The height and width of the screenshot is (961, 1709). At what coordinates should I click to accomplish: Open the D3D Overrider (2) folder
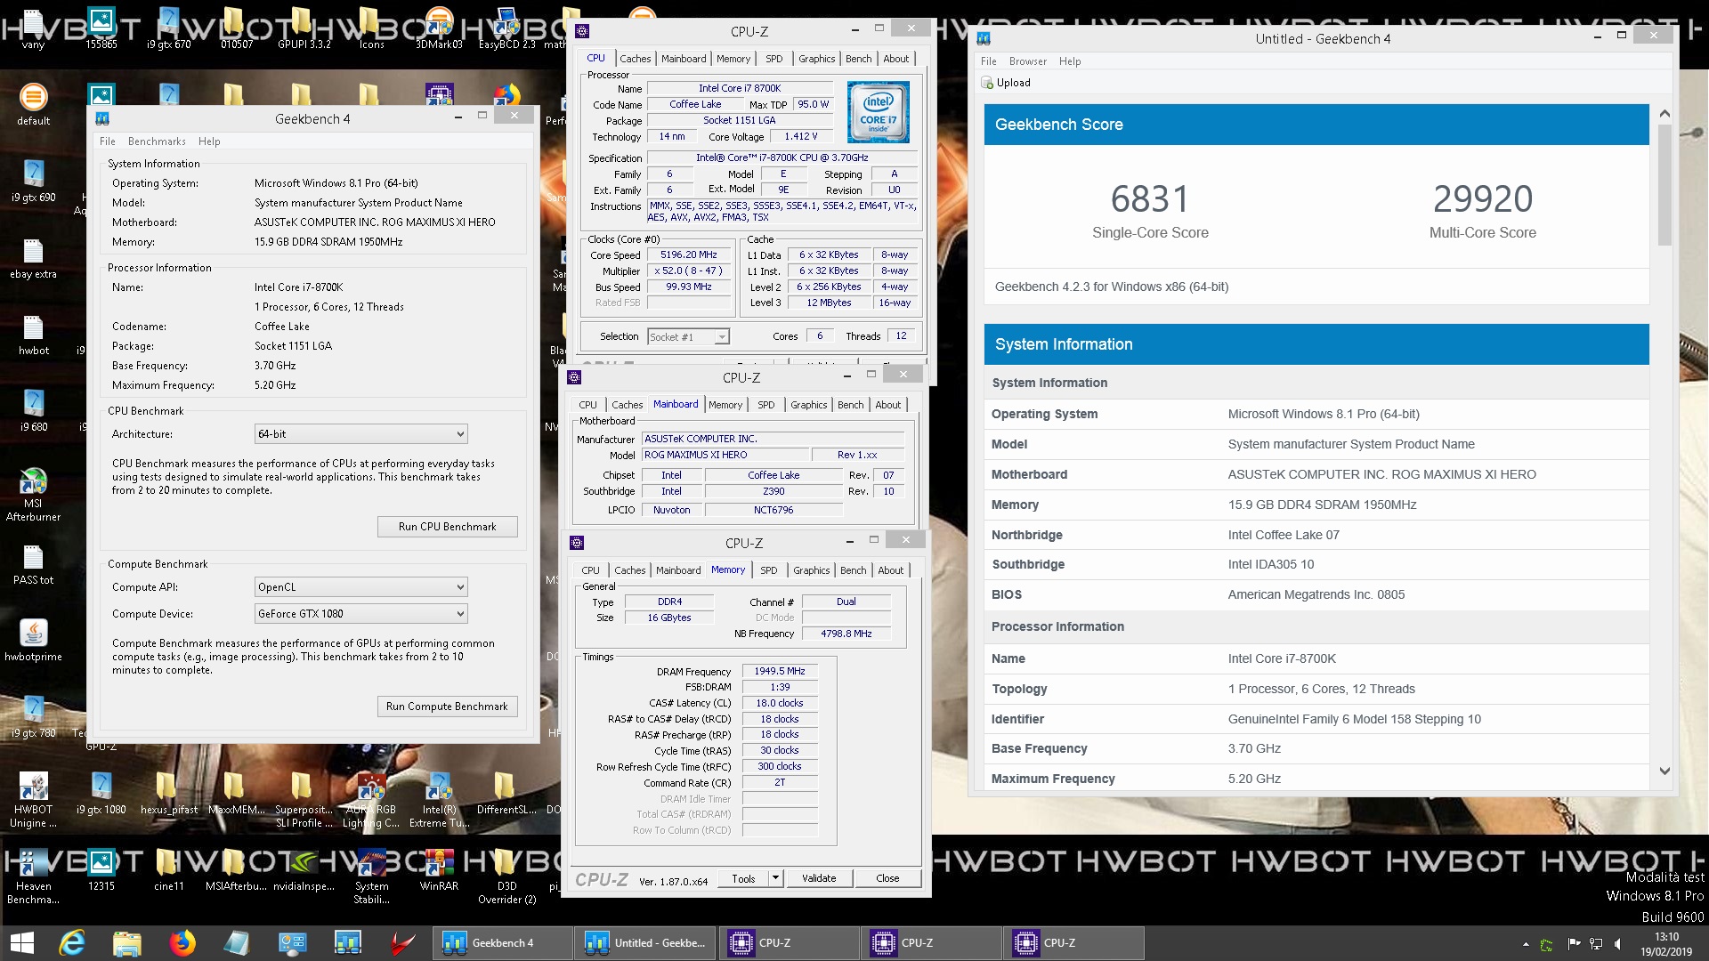506,876
